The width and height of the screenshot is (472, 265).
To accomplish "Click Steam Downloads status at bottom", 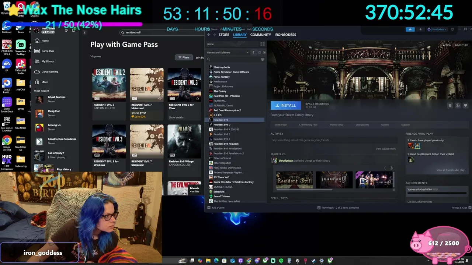I will click(x=338, y=208).
